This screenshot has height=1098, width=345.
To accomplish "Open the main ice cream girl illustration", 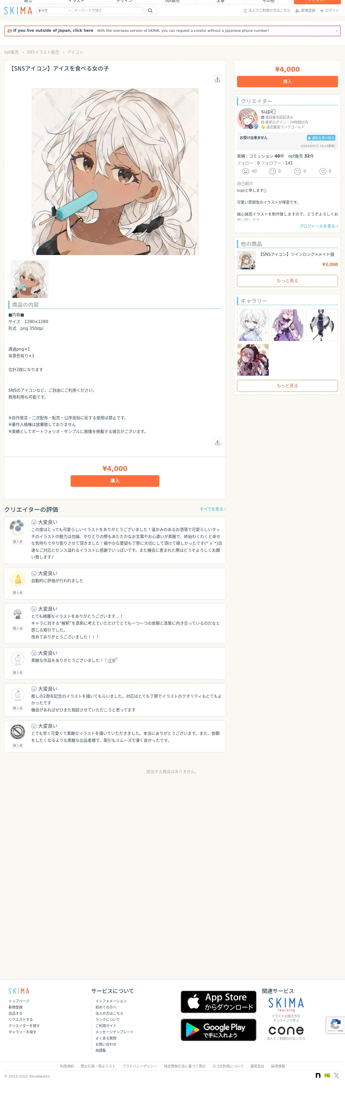I will (115, 172).
